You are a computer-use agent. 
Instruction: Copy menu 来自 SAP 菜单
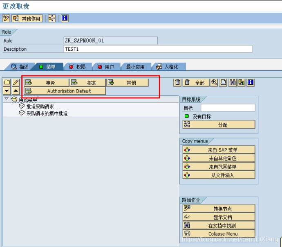click(219, 150)
